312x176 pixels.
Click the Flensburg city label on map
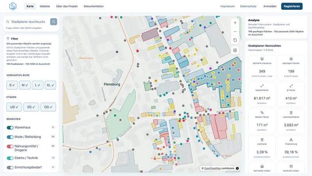[112, 84]
